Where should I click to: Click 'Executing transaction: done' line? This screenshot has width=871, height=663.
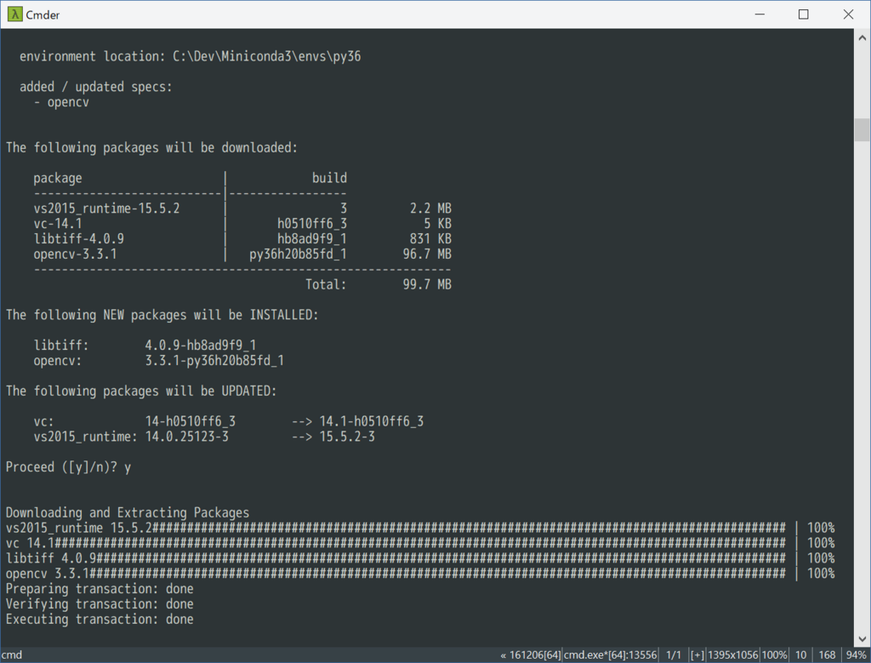click(x=100, y=619)
